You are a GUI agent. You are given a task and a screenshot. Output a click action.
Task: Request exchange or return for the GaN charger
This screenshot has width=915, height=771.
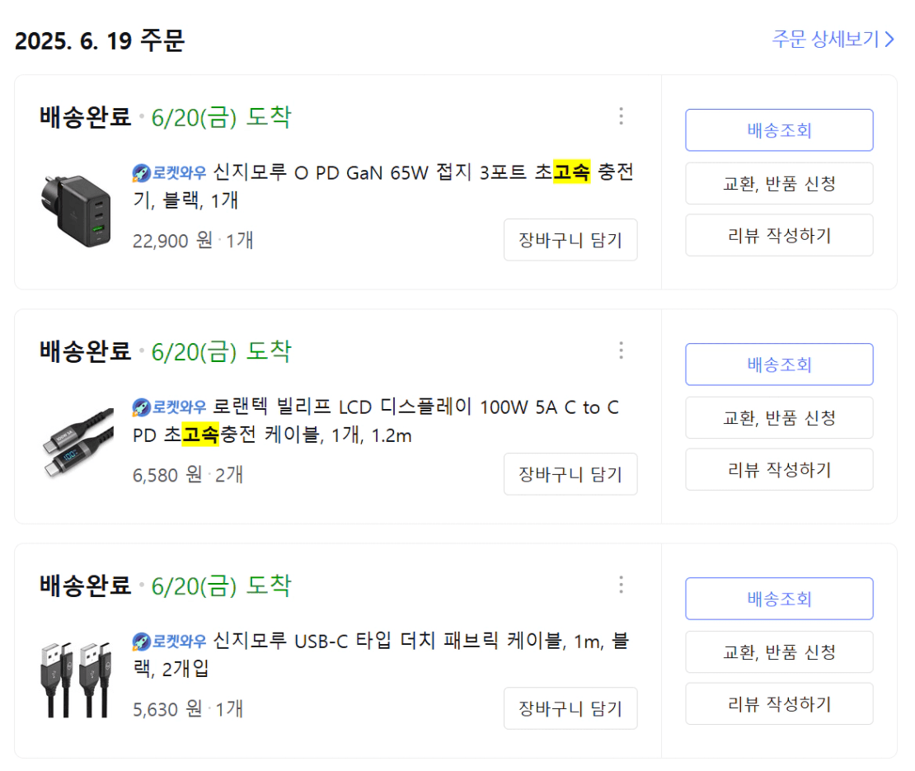pos(779,183)
